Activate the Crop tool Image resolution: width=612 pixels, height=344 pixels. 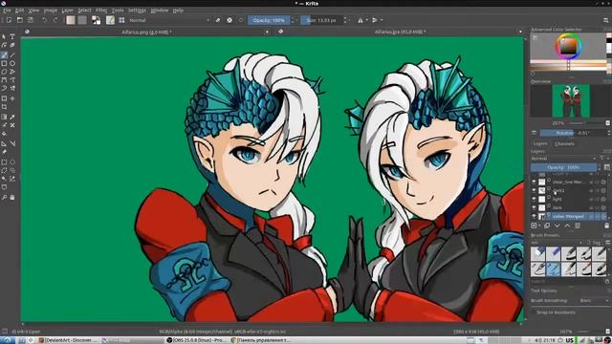tap(4, 107)
